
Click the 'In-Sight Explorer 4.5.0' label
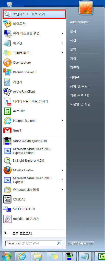[x=28, y=161]
